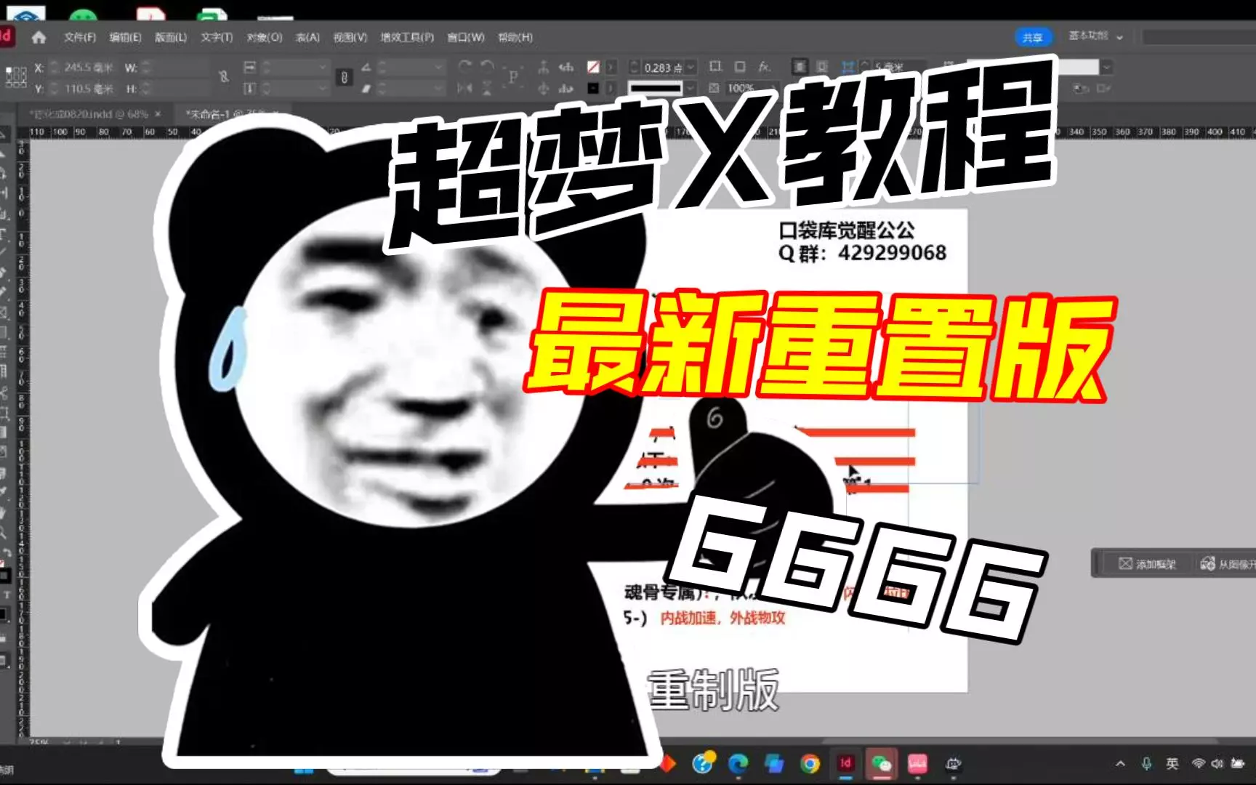Click the pink bilibili taskbar icon

click(917, 763)
